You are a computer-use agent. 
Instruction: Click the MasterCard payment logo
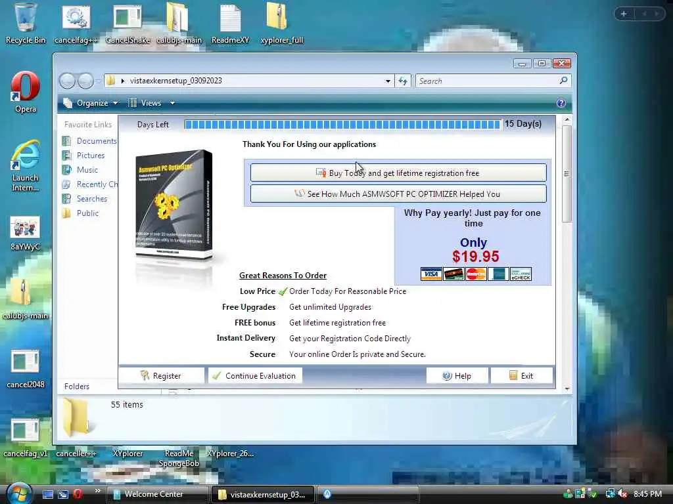[x=476, y=274]
